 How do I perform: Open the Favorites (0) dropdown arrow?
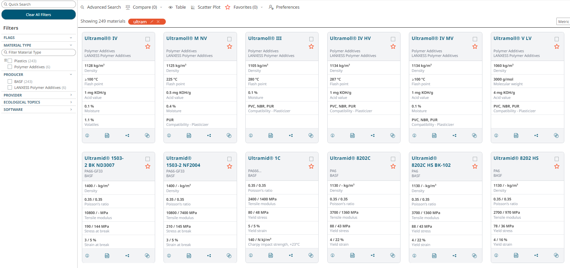tap(262, 7)
